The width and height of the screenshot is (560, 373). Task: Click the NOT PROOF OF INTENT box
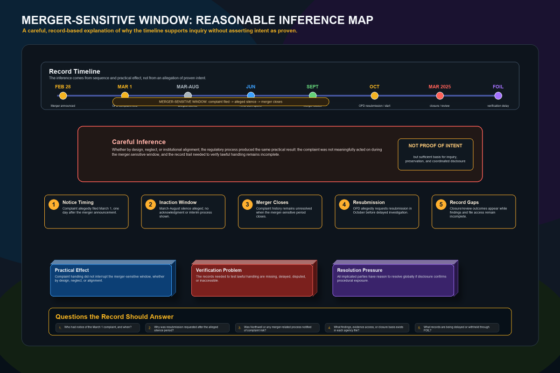click(x=435, y=154)
